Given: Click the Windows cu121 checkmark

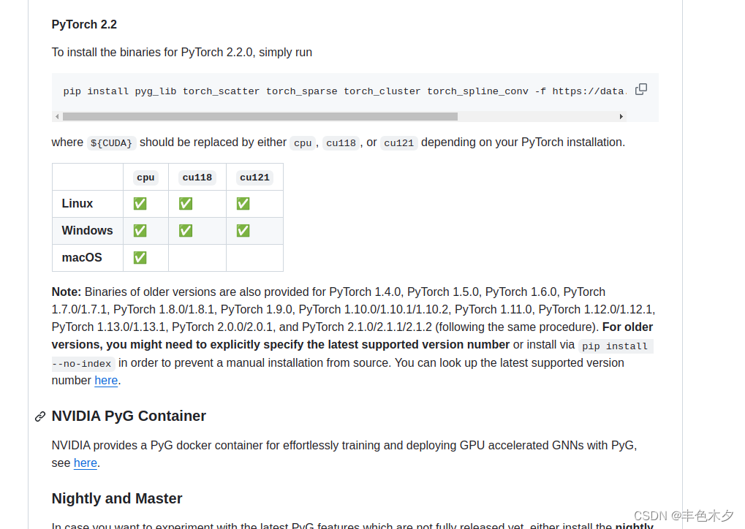Looking at the screenshot, I should [x=242, y=230].
